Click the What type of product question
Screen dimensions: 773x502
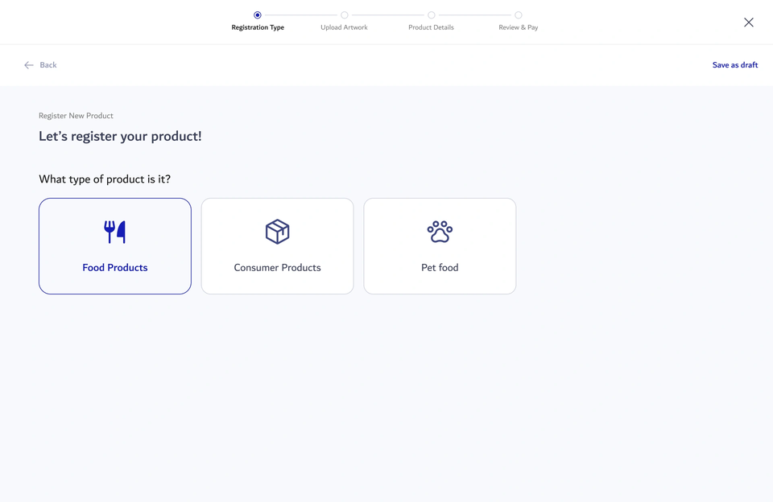pos(105,179)
